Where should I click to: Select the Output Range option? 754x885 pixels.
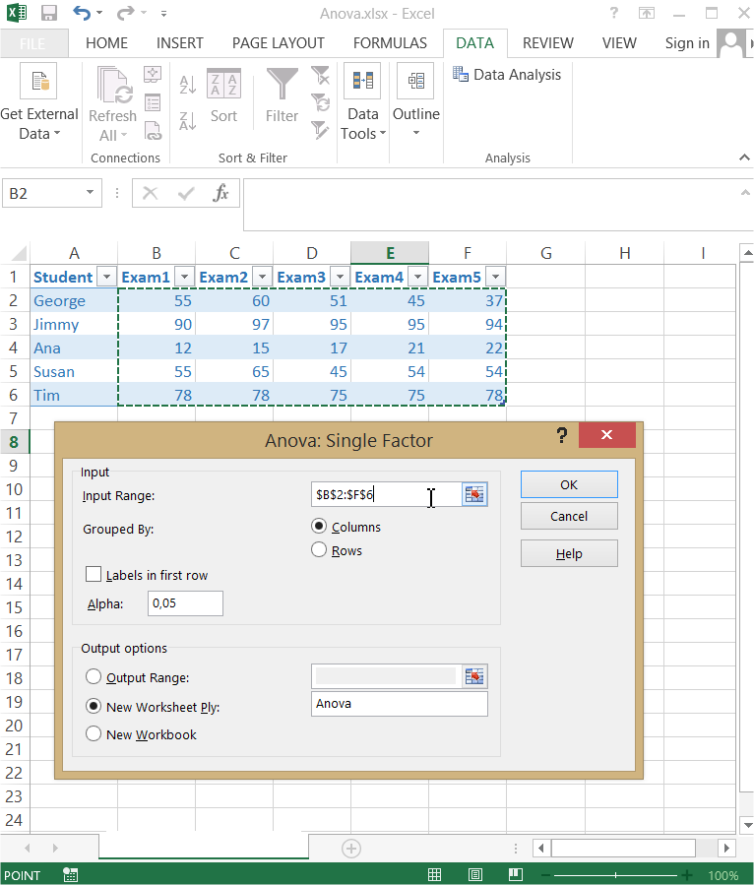point(94,676)
